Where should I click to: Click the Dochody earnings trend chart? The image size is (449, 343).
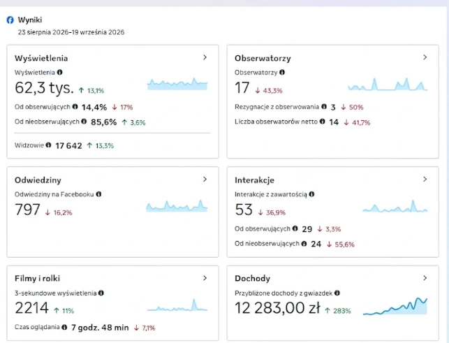point(395,306)
